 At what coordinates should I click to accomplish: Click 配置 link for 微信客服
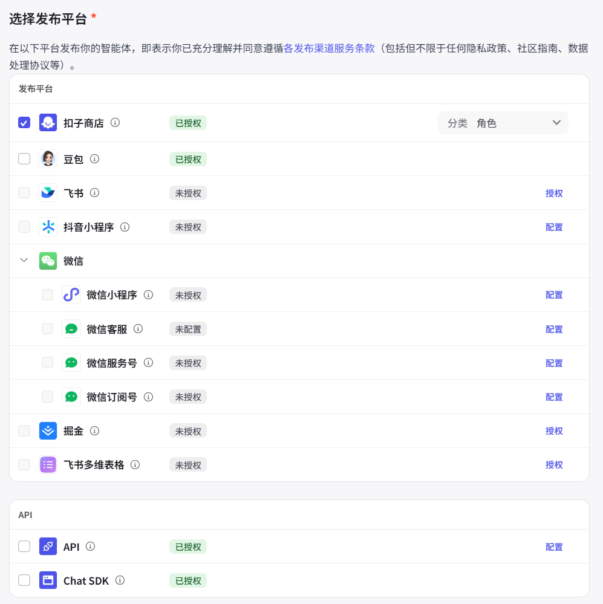(554, 330)
